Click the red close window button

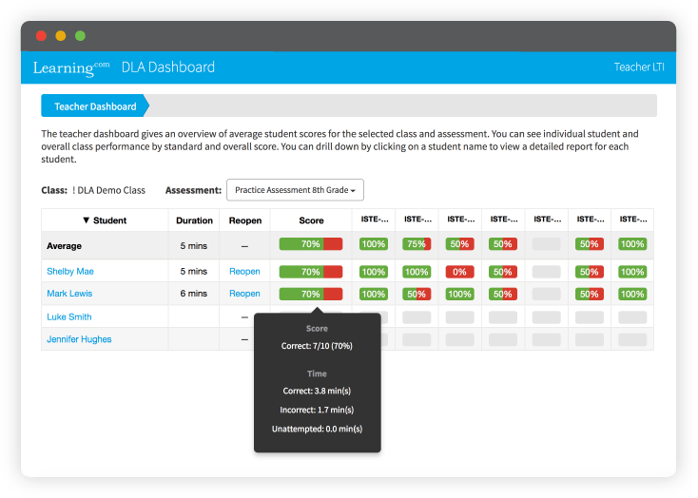(x=41, y=35)
